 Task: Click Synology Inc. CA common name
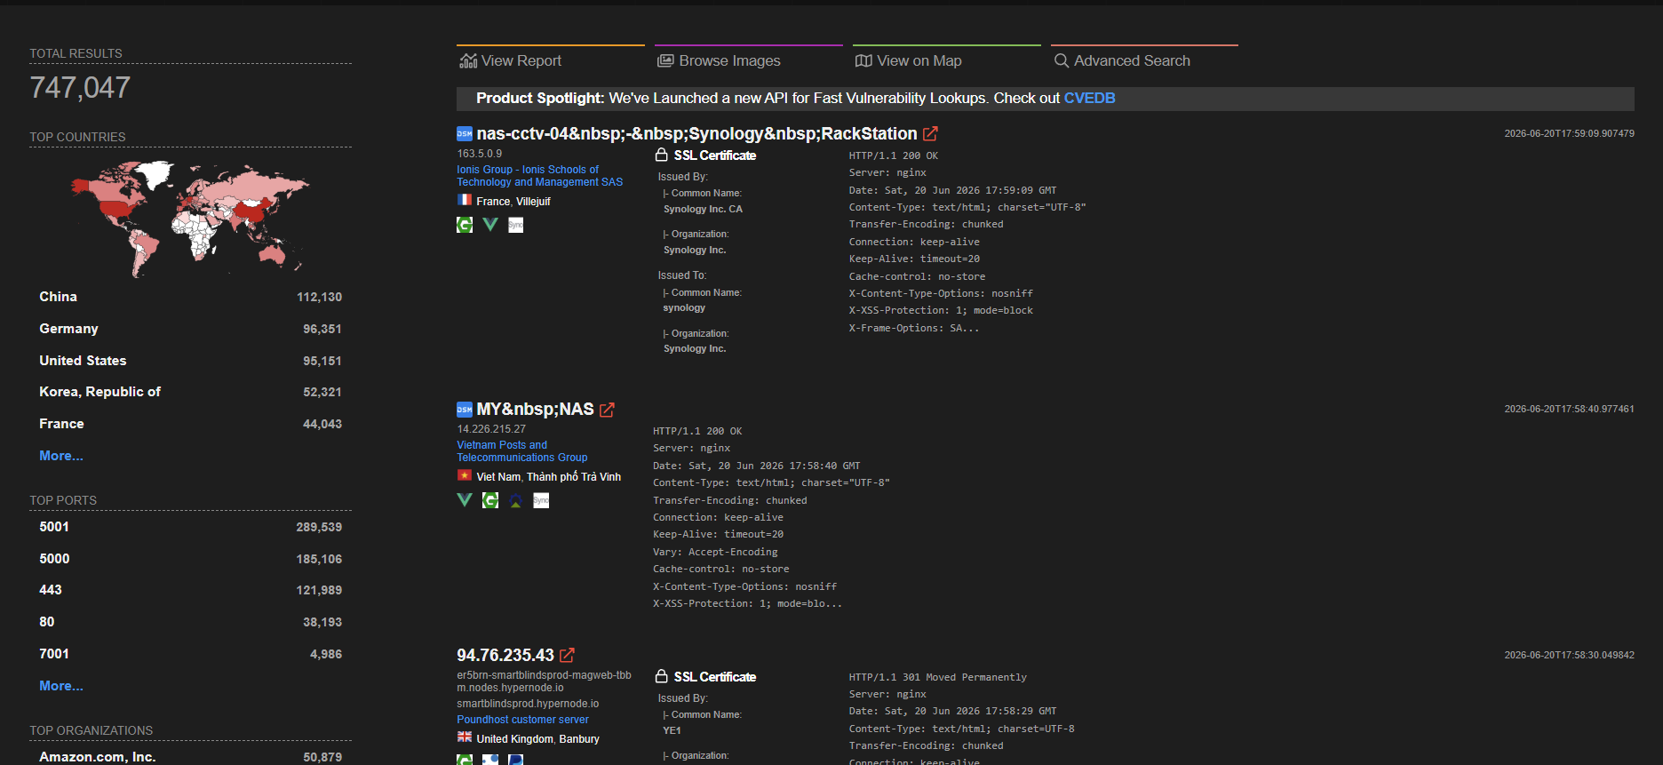point(703,210)
